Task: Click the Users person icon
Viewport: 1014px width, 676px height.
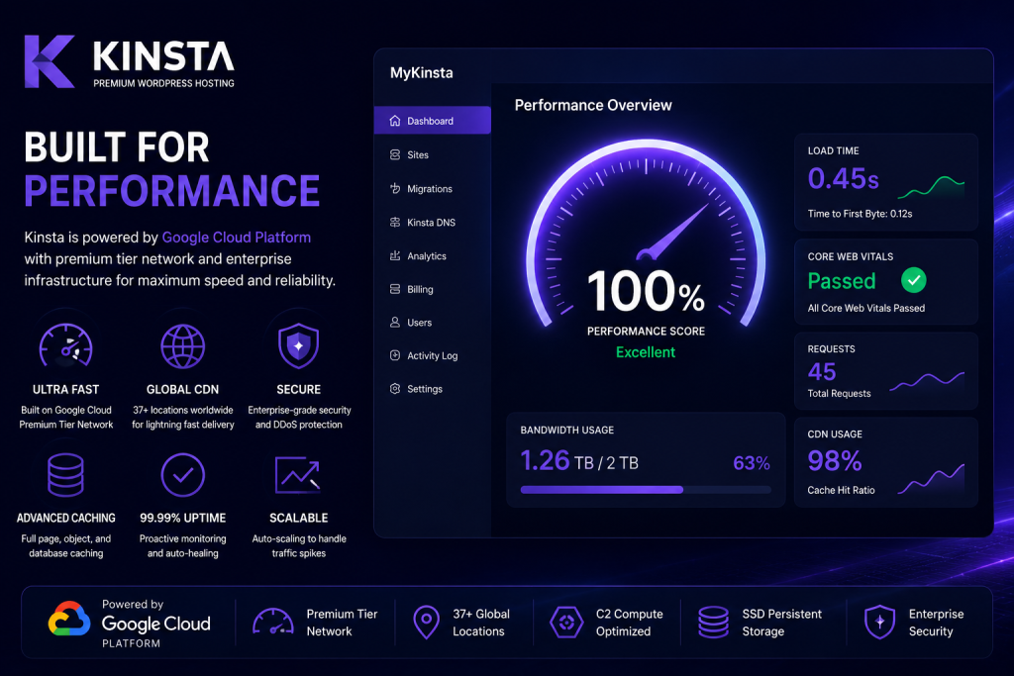Action: 395,322
